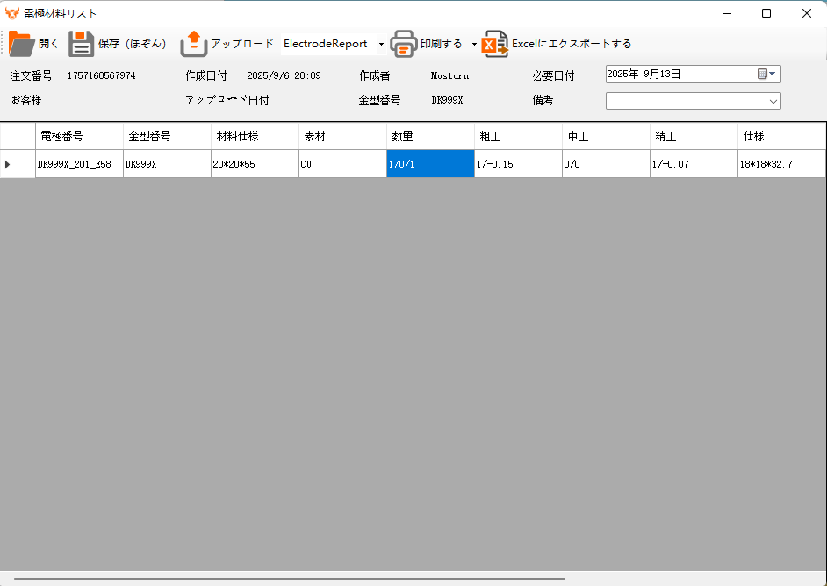Open the print options dropdown arrow
The image size is (827, 586).
[474, 45]
